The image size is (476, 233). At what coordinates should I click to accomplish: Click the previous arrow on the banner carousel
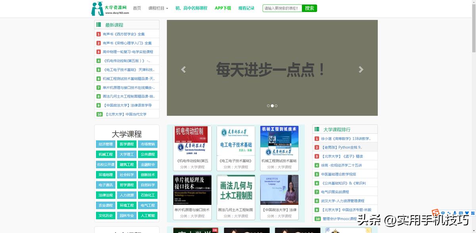183,69
